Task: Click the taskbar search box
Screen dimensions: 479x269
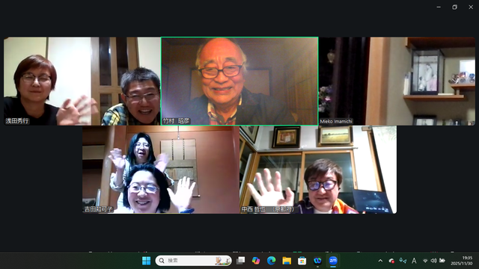Action: click(194, 261)
